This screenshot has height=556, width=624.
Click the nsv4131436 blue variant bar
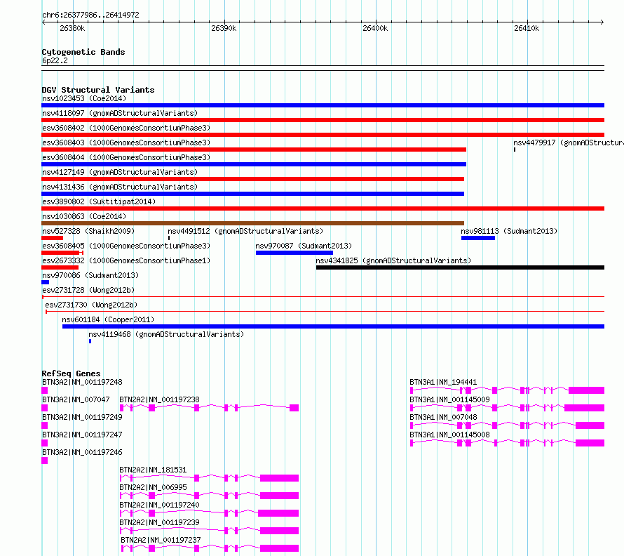pos(252,194)
